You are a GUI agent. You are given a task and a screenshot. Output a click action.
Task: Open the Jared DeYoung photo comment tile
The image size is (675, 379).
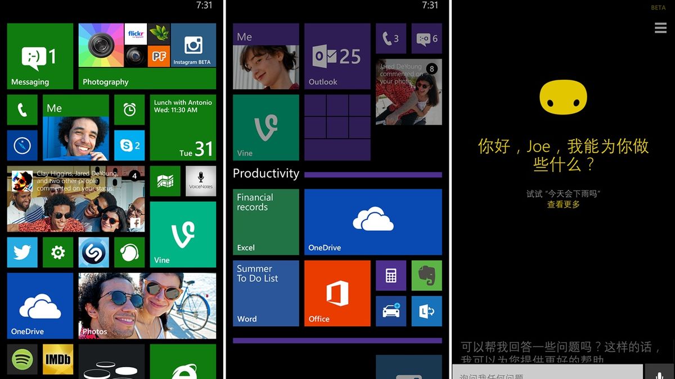[x=409, y=92]
